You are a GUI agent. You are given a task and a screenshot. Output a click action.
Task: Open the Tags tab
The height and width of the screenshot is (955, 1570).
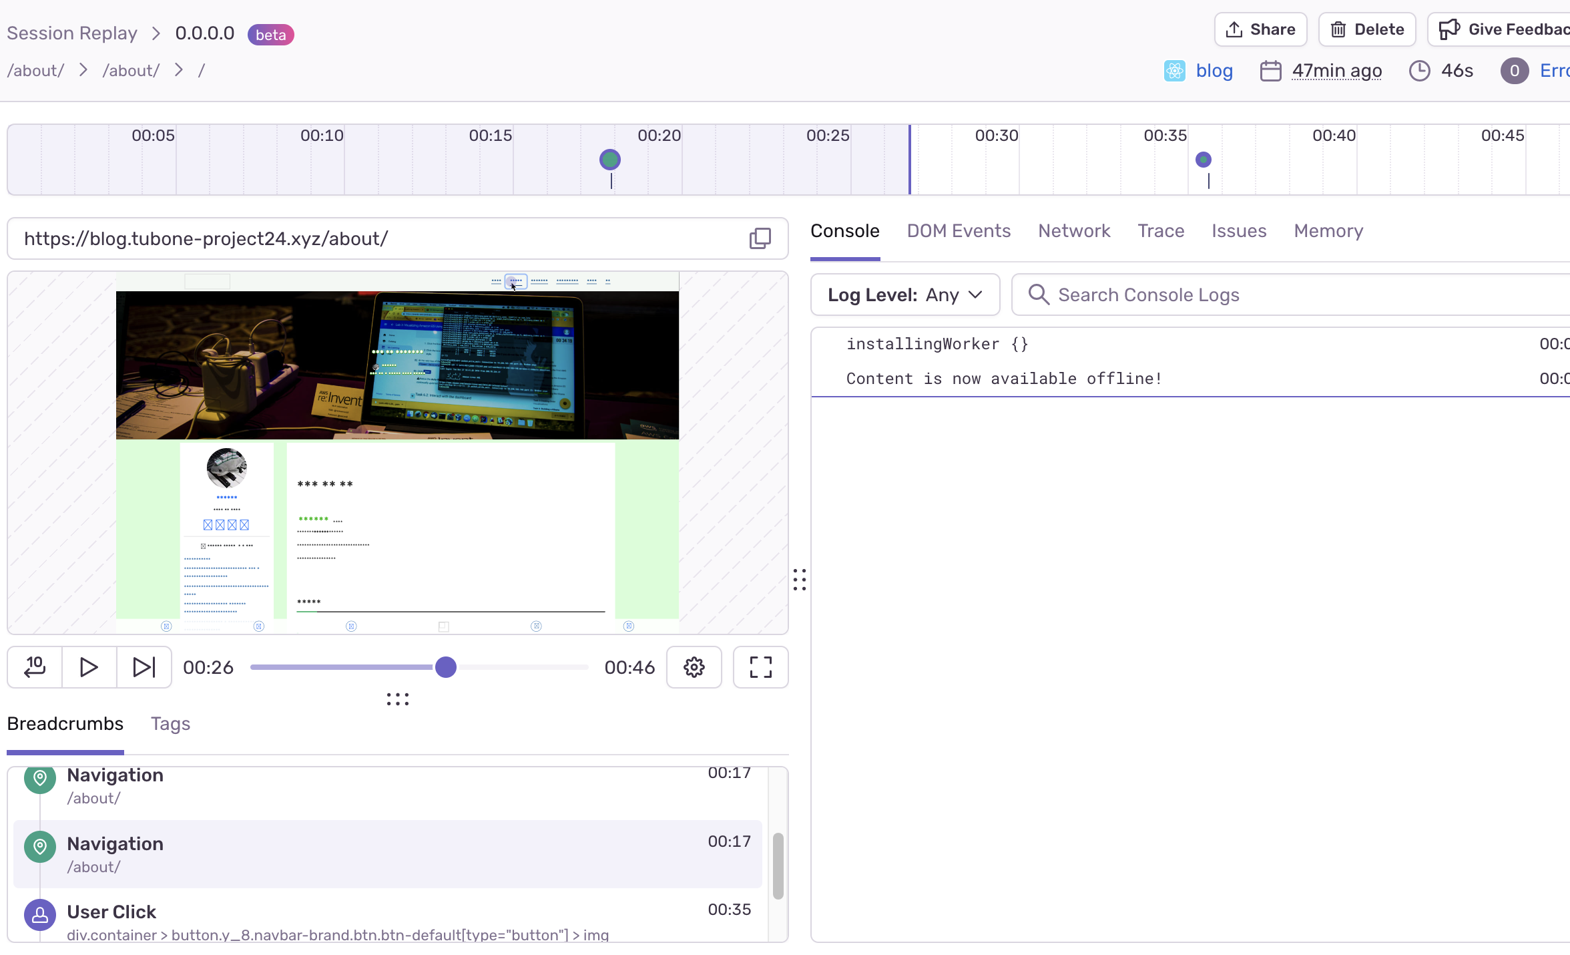coord(170,724)
